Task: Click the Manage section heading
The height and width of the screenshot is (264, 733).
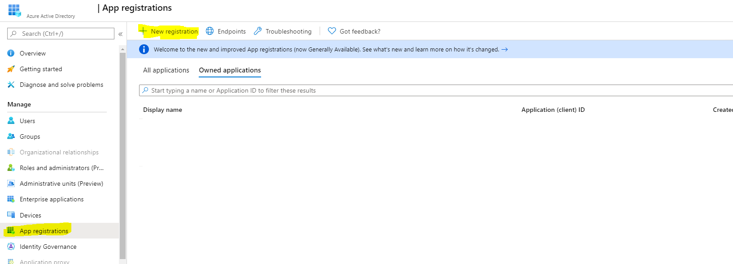Action: click(19, 104)
